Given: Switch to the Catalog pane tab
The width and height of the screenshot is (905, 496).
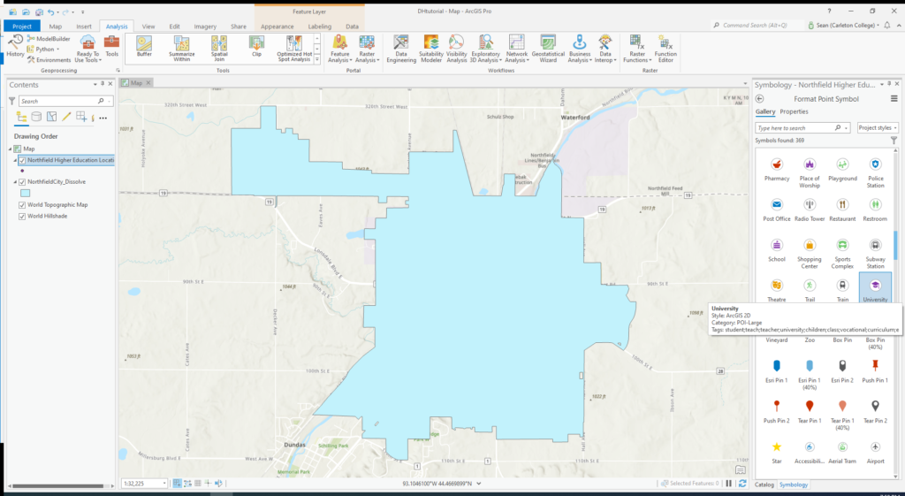Looking at the screenshot, I should coord(764,485).
